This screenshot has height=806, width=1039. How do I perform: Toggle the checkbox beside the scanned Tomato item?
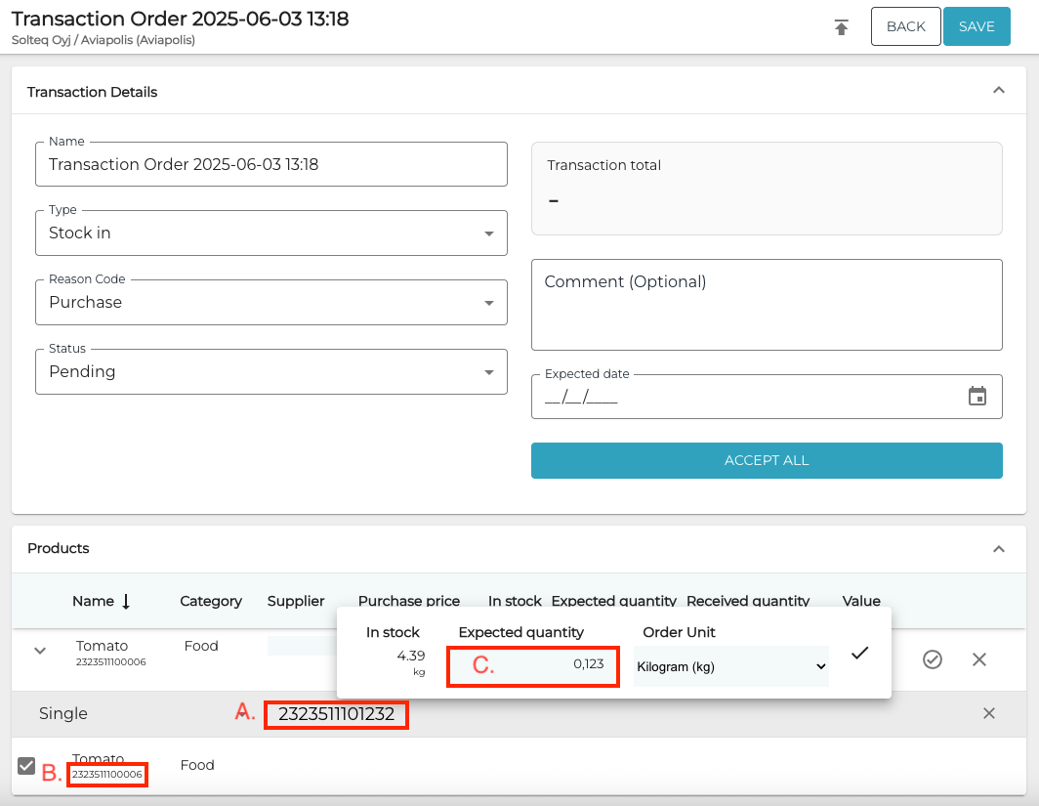(27, 766)
